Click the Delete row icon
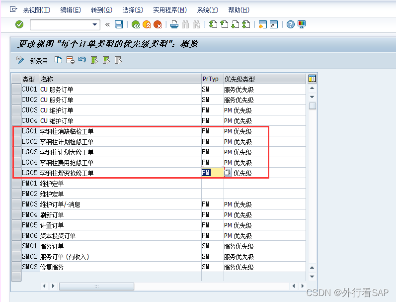 [70, 60]
